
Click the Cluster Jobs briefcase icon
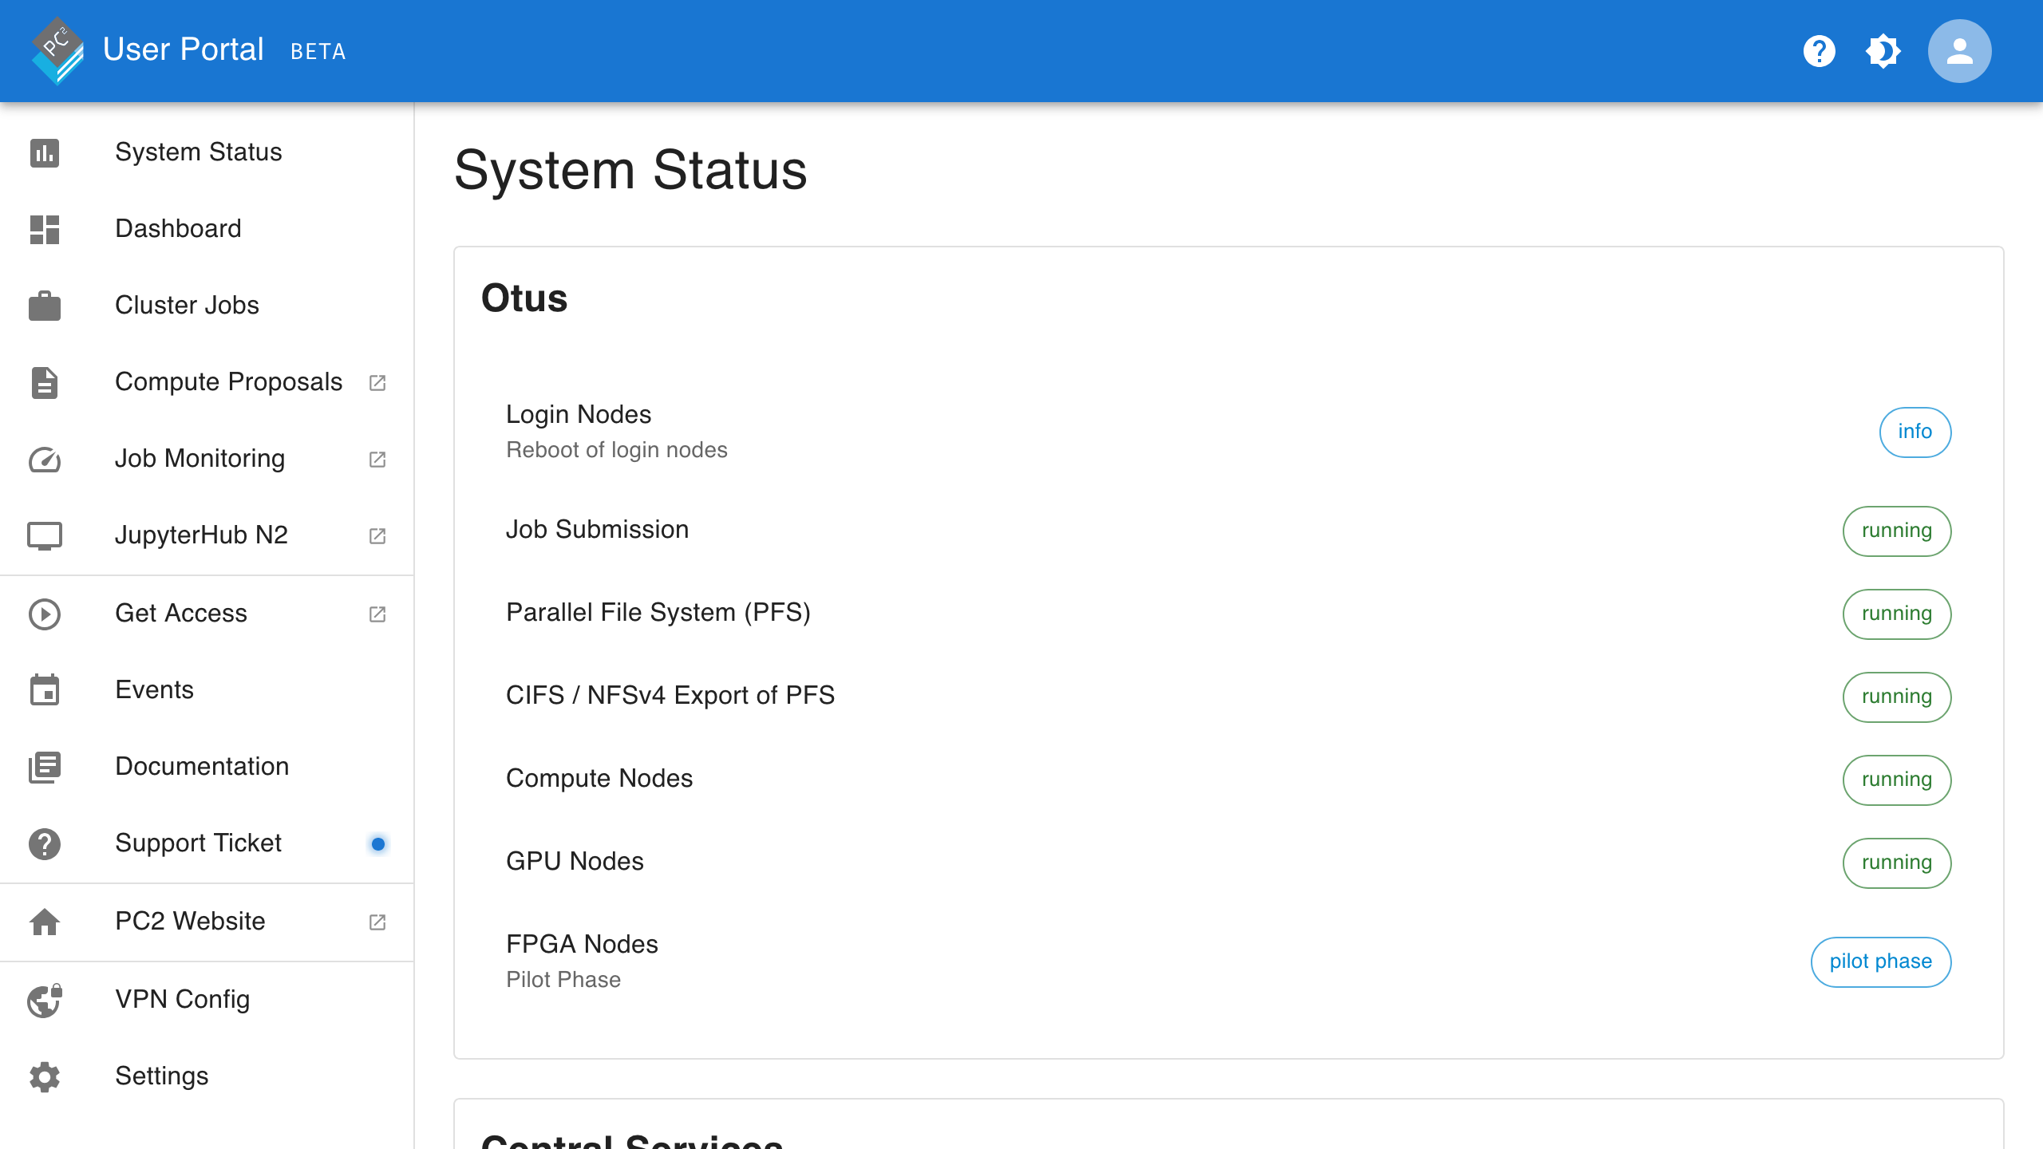[45, 306]
